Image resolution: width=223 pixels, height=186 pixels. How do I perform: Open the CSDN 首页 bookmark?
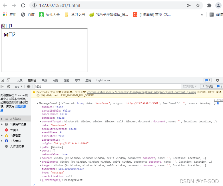(x=152, y=15)
